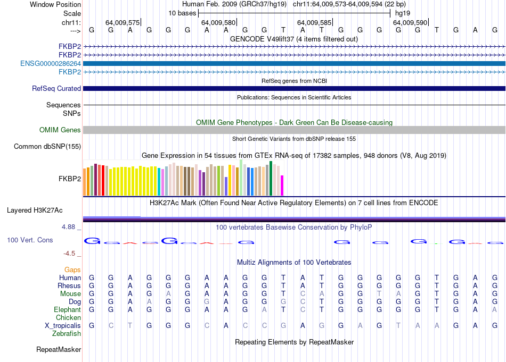The width and height of the screenshot is (506, 362).
Task: Click the RepeatMasker track label
Action: pos(59,349)
